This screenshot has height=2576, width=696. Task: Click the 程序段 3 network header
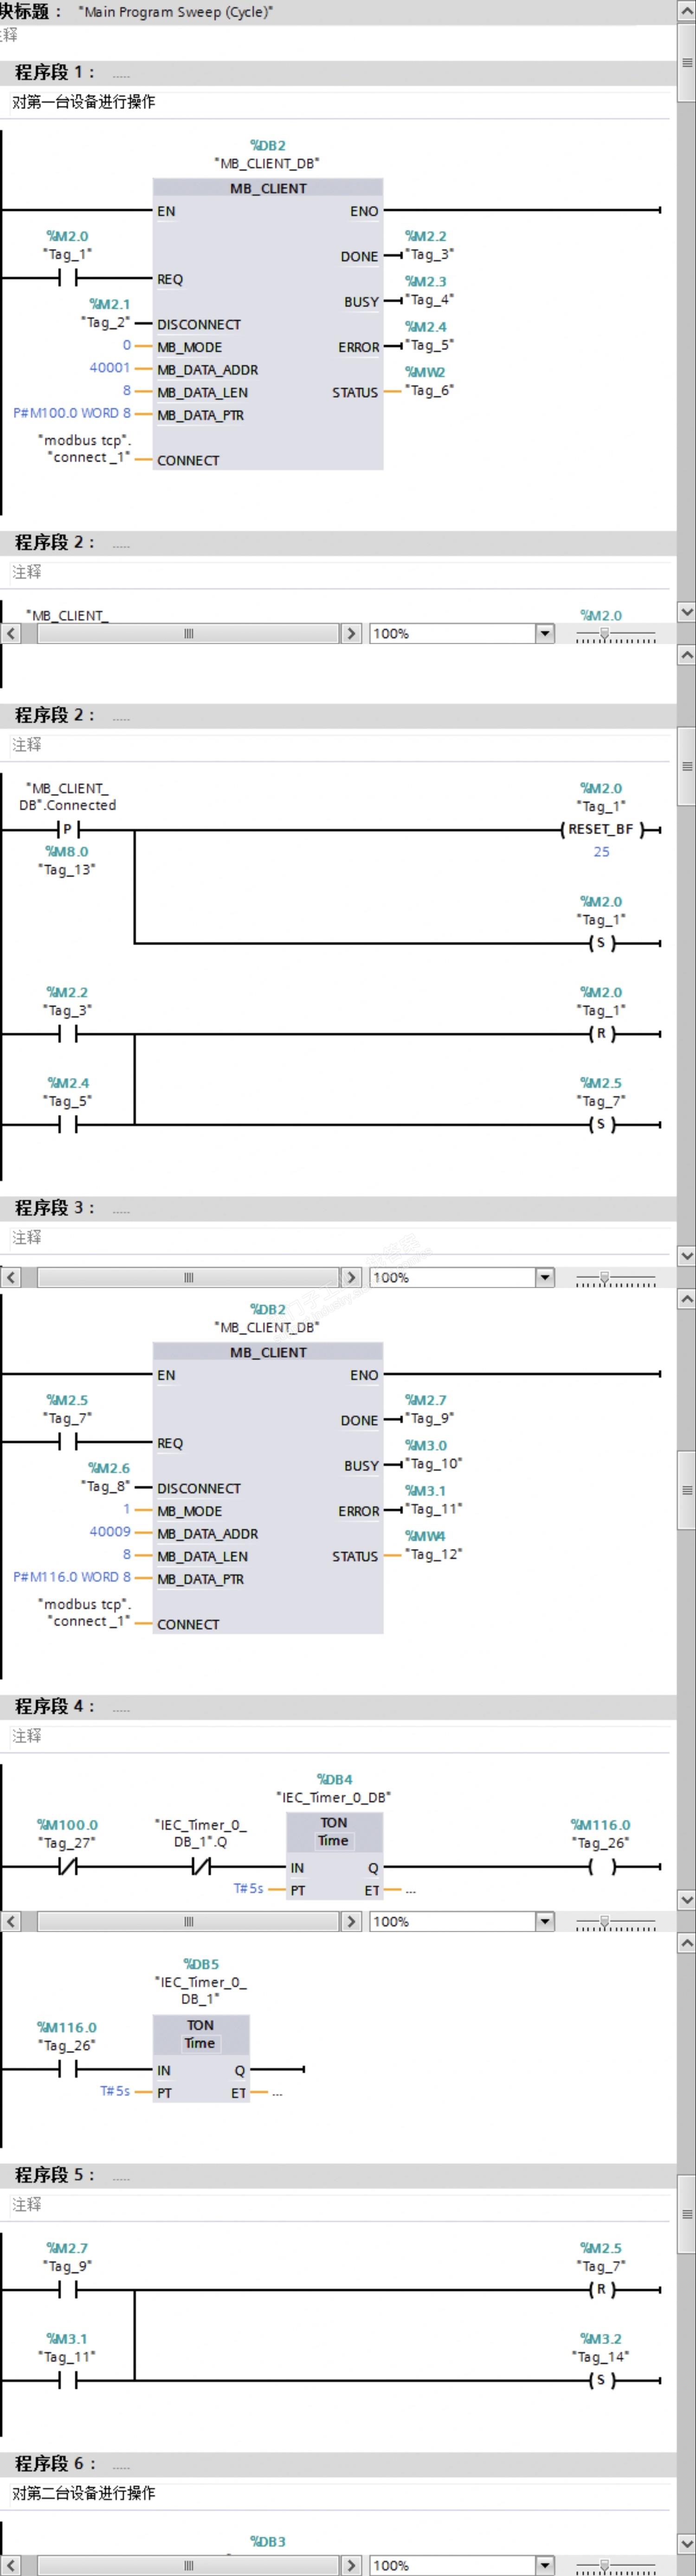[x=337, y=1208]
